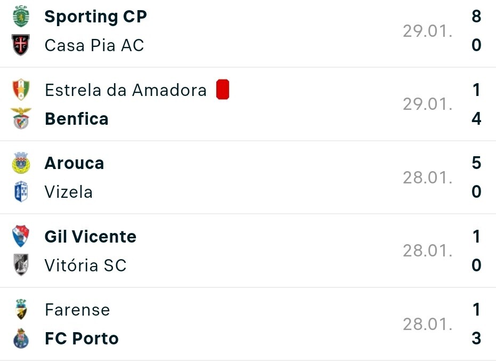Viewport: 496px width, 362px height.
Task: Click the Arouca team name
Action: 74,163
